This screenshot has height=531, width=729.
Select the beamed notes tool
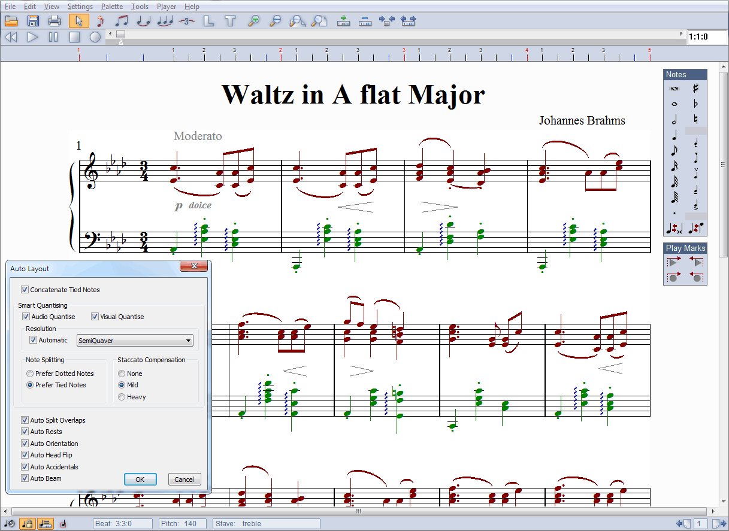click(122, 22)
